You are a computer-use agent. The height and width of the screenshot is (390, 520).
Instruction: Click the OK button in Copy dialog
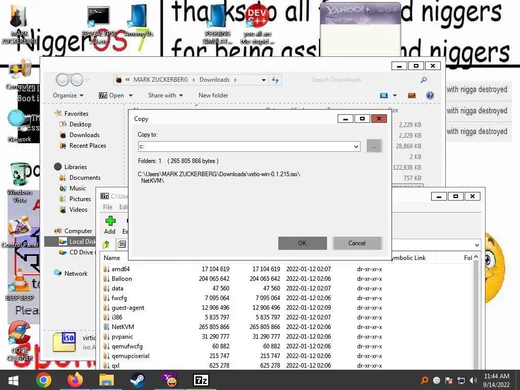(x=302, y=243)
